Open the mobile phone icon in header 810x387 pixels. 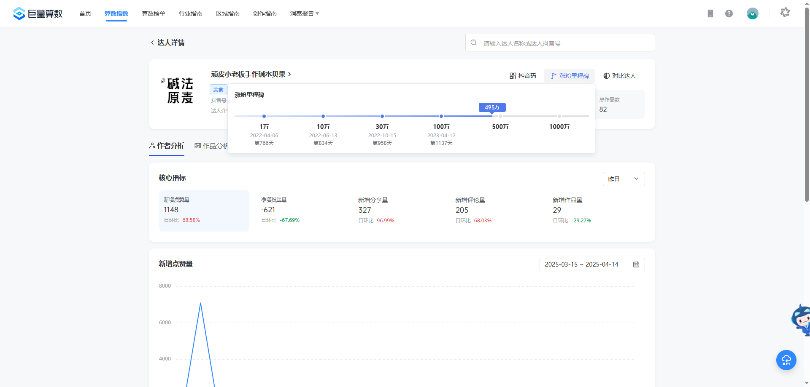tap(710, 13)
